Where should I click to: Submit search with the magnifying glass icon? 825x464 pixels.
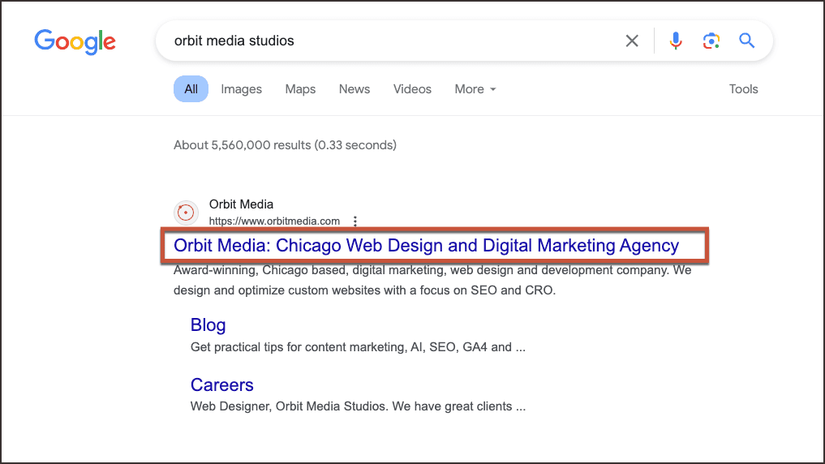(746, 41)
